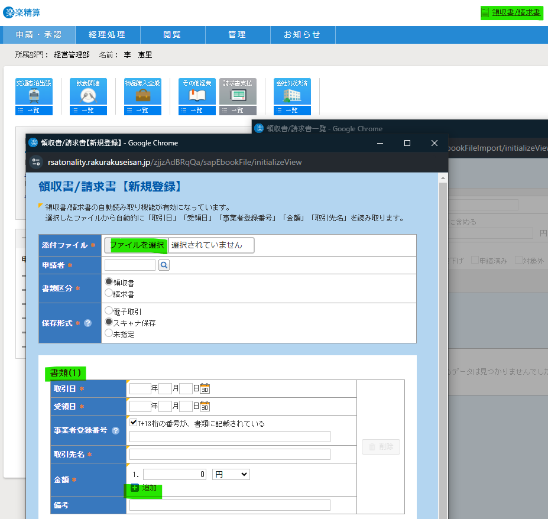Open the 円 currency dropdown
The image size is (548, 519).
click(231, 474)
